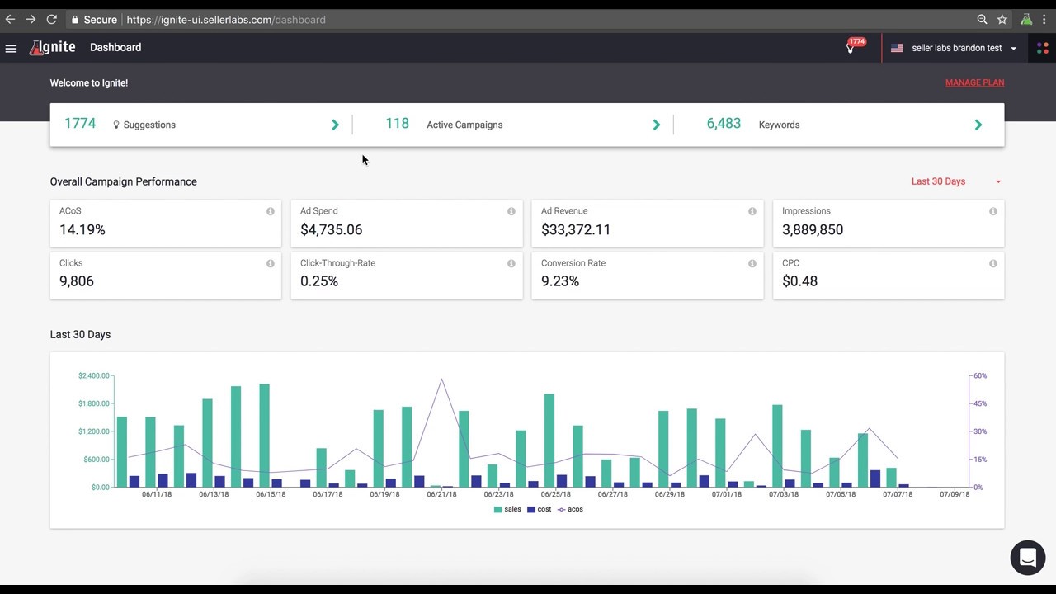This screenshot has width=1056, height=594.
Task: Bookmark this page with the star icon
Action: point(1002,19)
